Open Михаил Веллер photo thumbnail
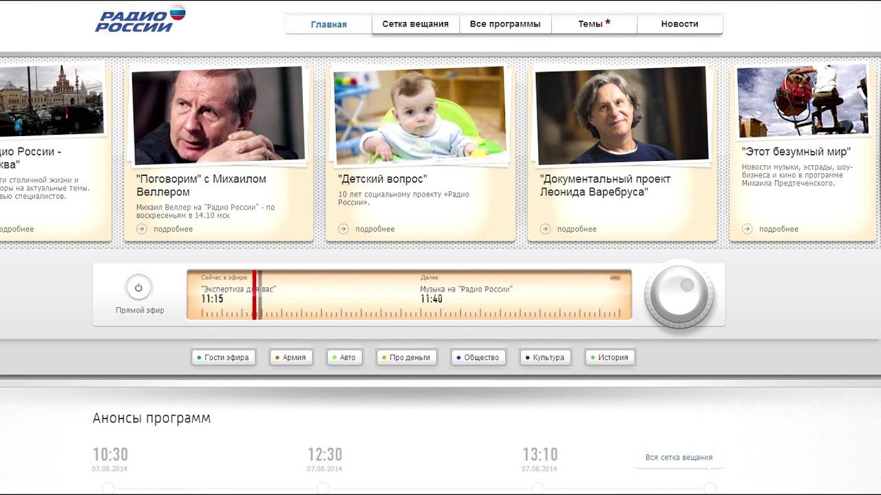Image resolution: width=881 pixels, height=495 pixels. click(217, 115)
